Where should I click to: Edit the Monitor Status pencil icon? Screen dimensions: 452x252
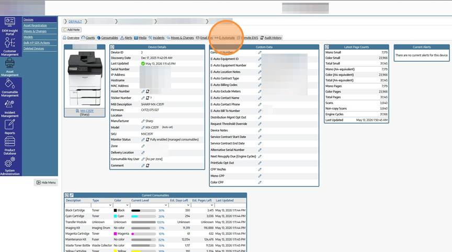143,140
